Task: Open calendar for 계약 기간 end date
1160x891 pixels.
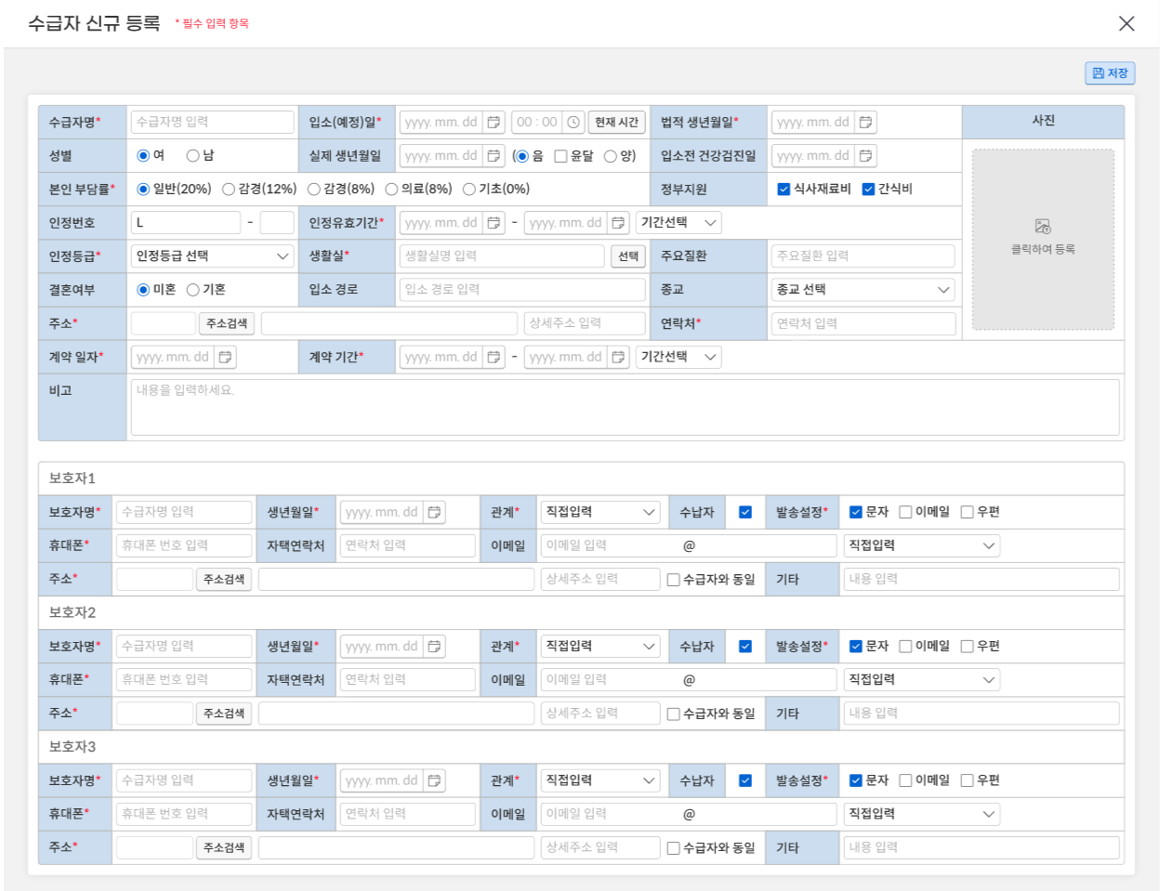Action: (x=618, y=357)
